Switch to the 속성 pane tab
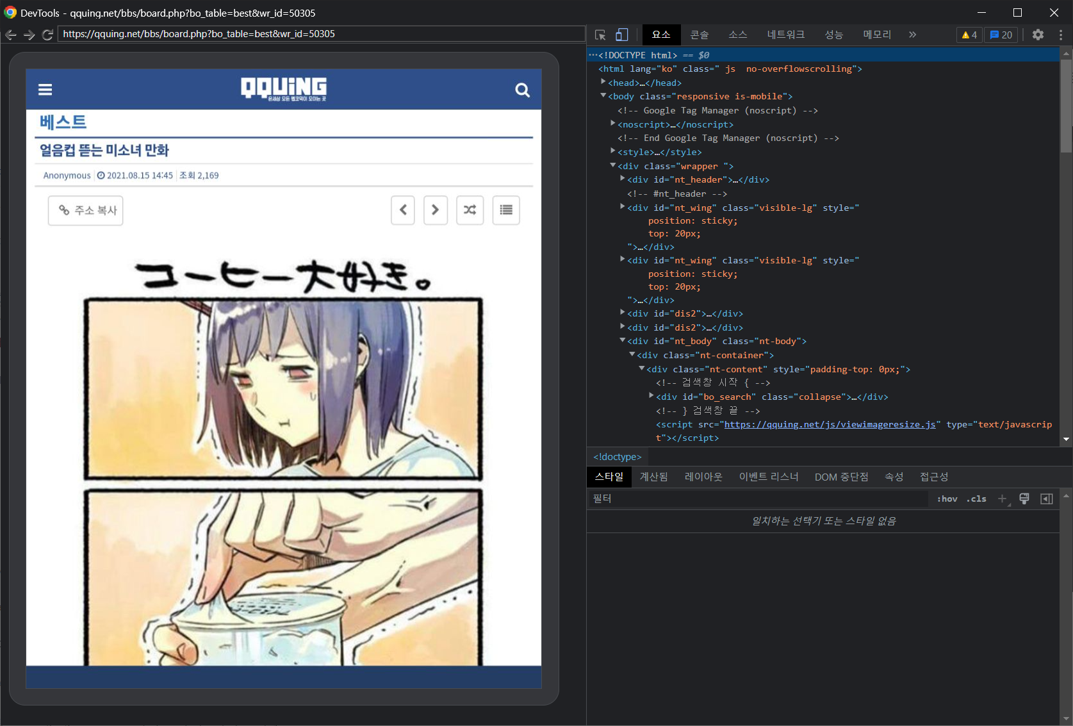The height and width of the screenshot is (726, 1073). coord(894,477)
